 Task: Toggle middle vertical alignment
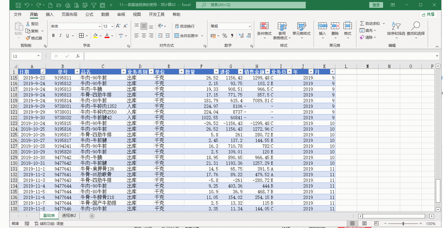pos(144,26)
